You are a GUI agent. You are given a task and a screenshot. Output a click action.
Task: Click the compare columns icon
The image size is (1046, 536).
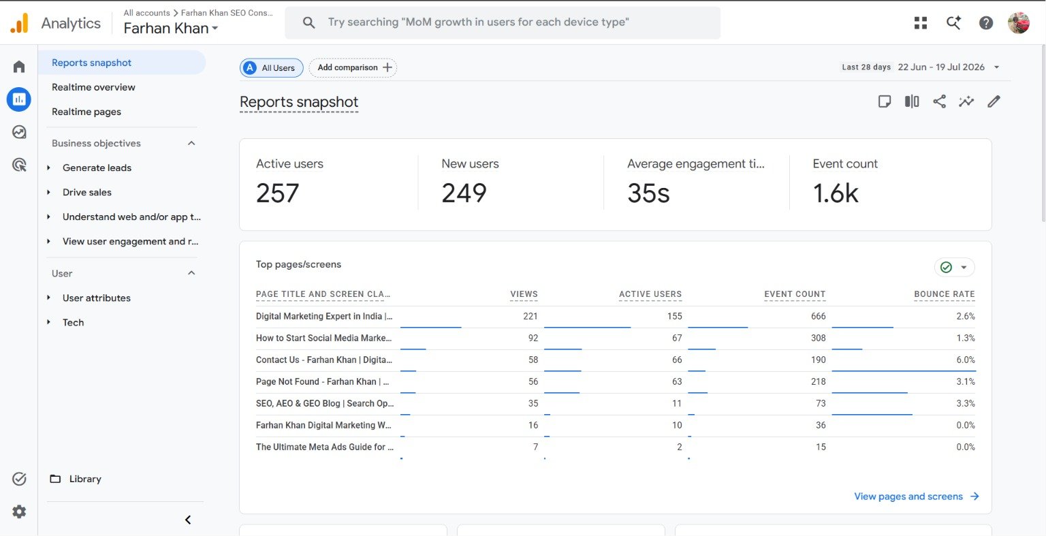click(x=912, y=101)
